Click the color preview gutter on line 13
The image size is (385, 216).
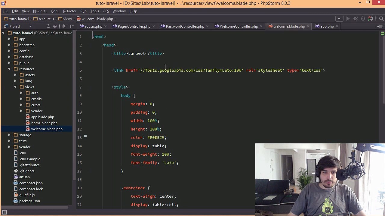tap(85, 136)
